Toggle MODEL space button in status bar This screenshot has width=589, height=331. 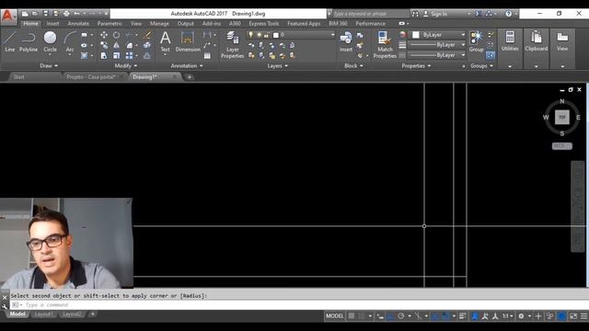tap(334, 316)
